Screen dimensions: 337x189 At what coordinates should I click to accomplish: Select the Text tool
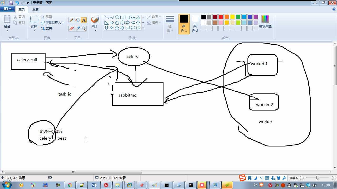(84, 20)
